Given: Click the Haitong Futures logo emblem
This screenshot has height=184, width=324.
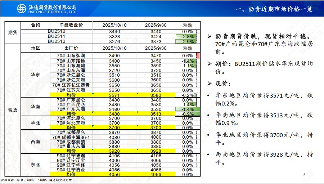Looking at the screenshot, I should point(21,9).
